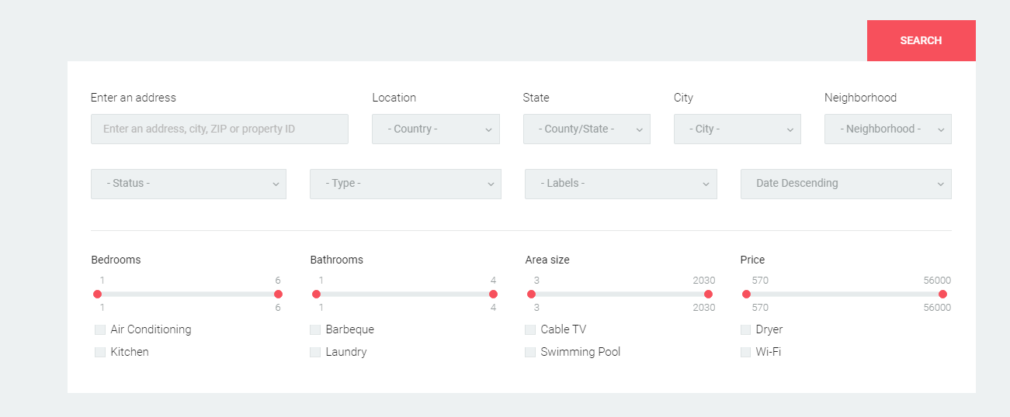Open the City dropdown

point(737,129)
